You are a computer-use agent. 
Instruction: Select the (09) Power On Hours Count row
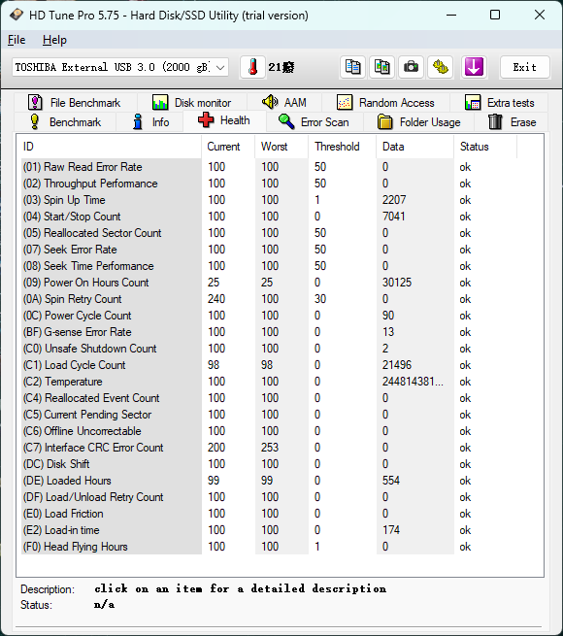point(269,283)
